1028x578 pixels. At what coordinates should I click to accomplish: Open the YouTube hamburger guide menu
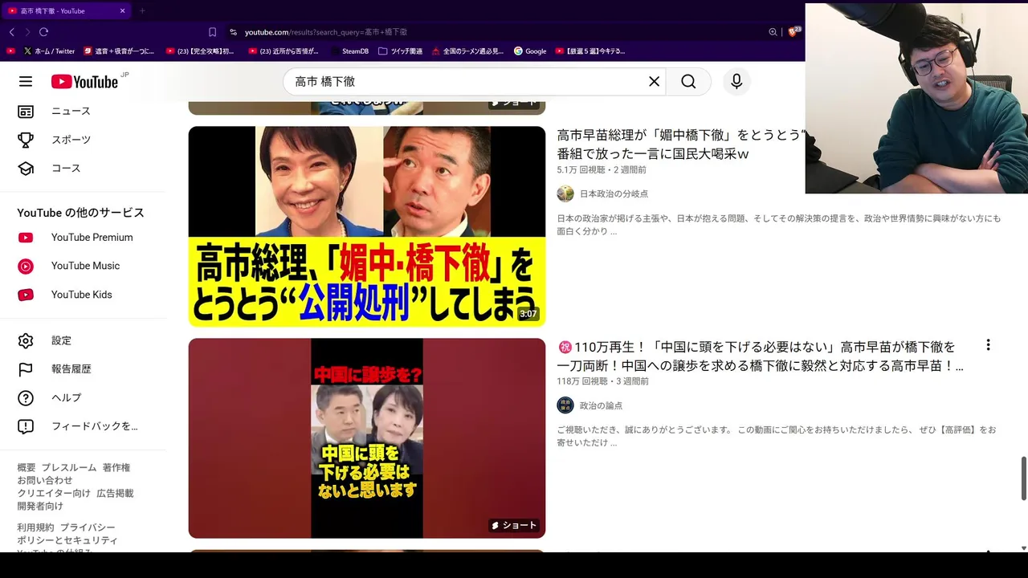[x=26, y=81]
